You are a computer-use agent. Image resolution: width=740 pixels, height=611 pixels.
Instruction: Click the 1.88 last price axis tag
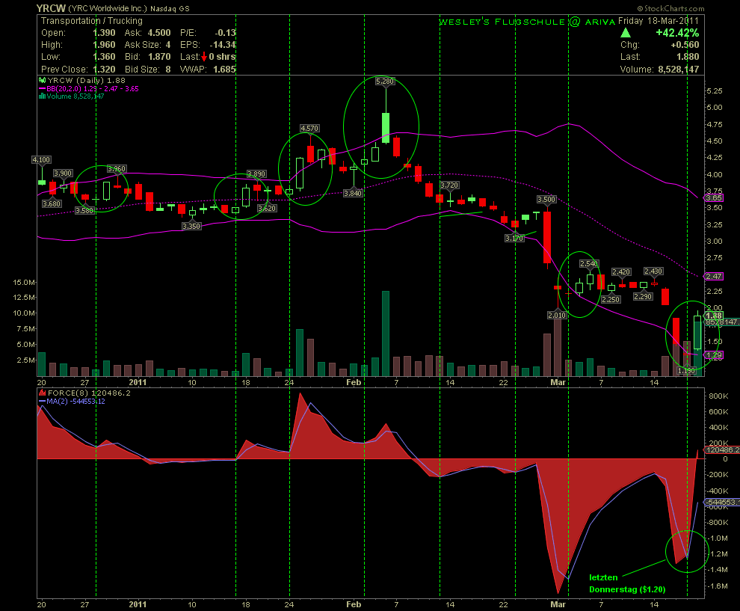[x=714, y=316]
